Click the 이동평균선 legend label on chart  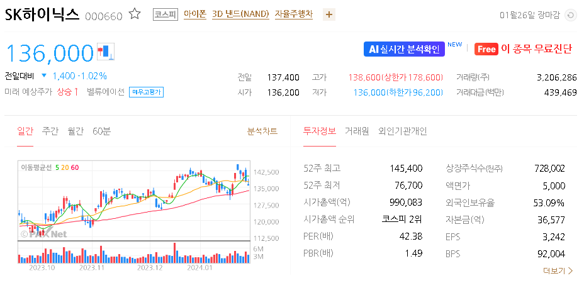click(x=36, y=167)
